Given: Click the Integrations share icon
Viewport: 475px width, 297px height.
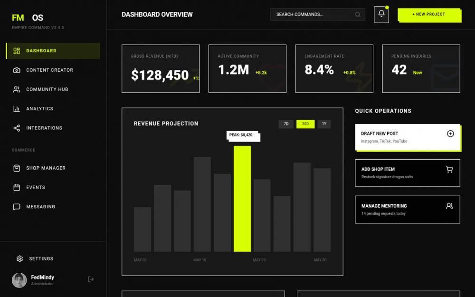Looking at the screenshot, I should 16,128.
